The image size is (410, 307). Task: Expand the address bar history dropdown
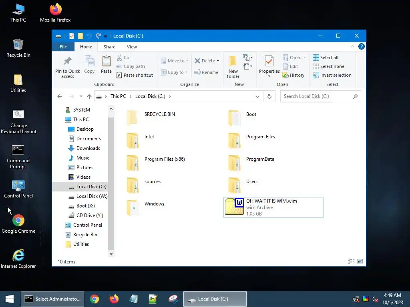257,96
